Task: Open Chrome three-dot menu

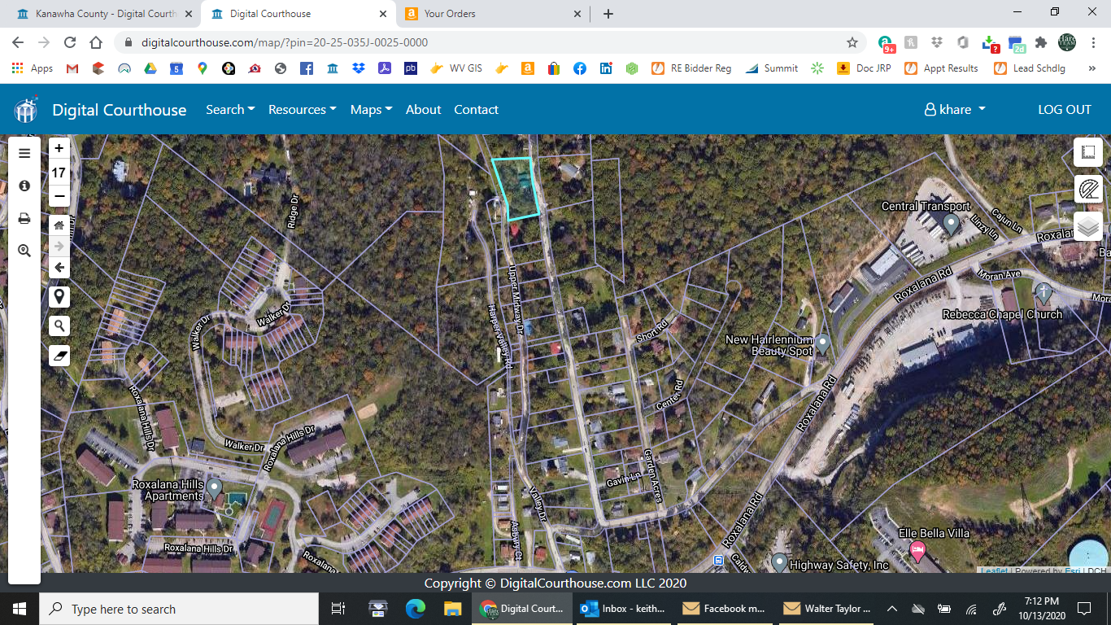Action: click(x=1093, y=42)
